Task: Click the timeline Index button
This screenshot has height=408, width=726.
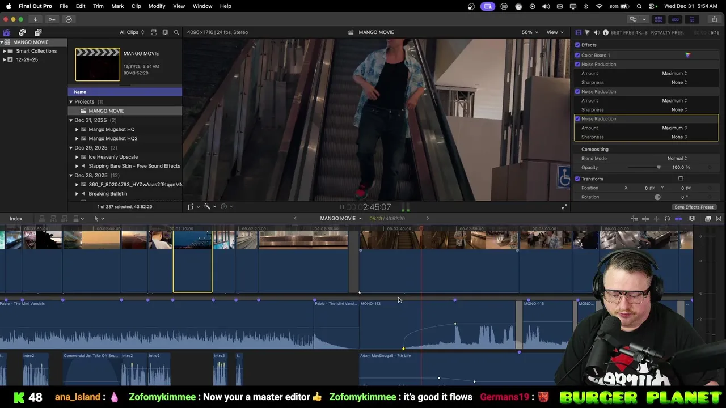Action: 16,219
